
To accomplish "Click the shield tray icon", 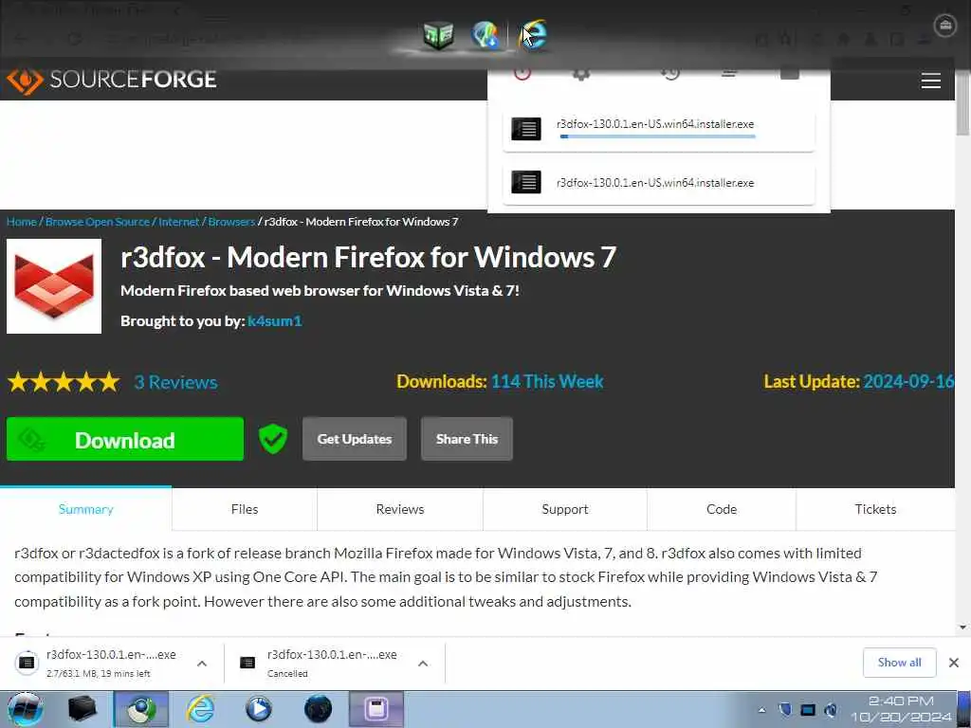I will 785,709.
